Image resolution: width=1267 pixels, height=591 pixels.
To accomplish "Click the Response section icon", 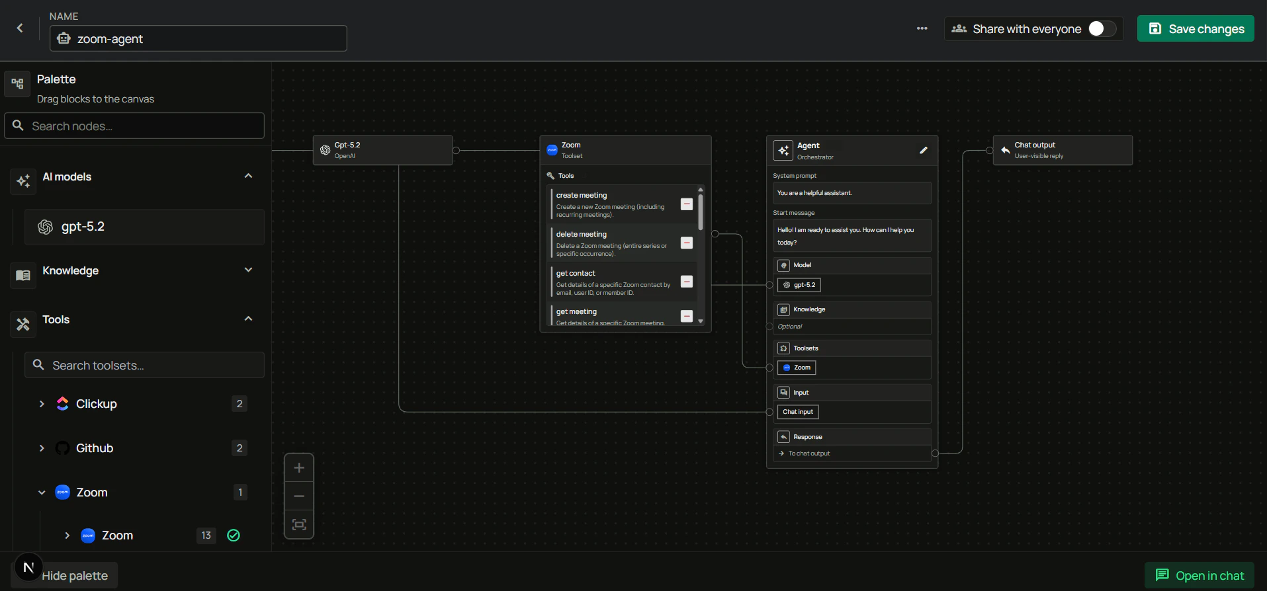I will (783, 437).
